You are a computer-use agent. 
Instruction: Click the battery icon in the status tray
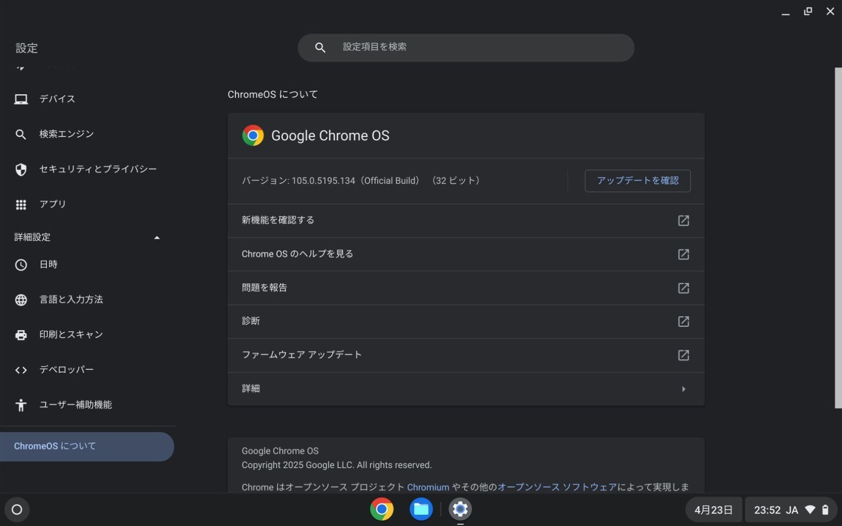(x=825, y=510)
